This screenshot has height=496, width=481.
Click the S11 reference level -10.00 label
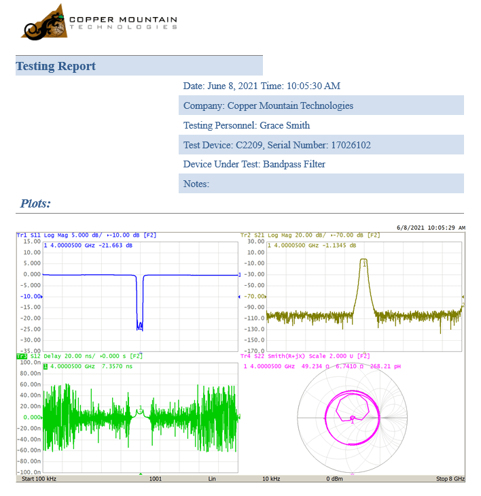point(31,297)
